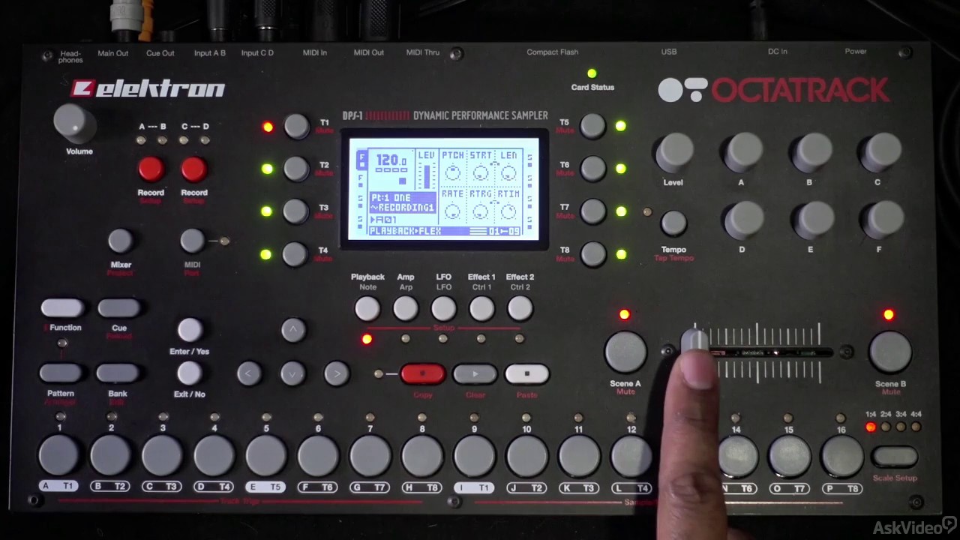Tap trig key 3
This screenshot has width=960, height=540.
tap(163, 455)
